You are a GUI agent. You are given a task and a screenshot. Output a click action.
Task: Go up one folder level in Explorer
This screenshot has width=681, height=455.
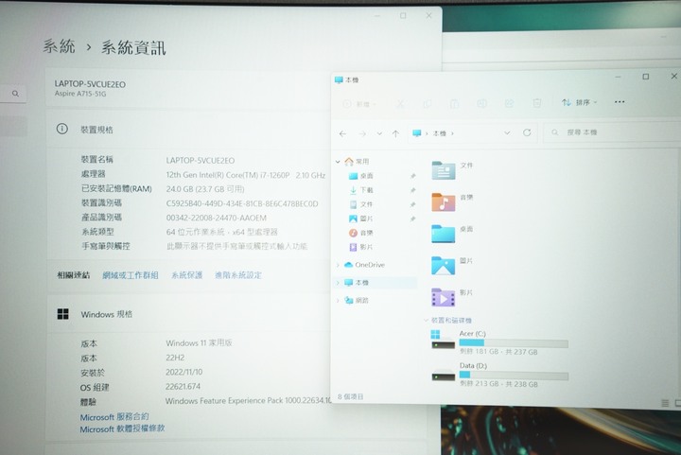click(395, 133)
